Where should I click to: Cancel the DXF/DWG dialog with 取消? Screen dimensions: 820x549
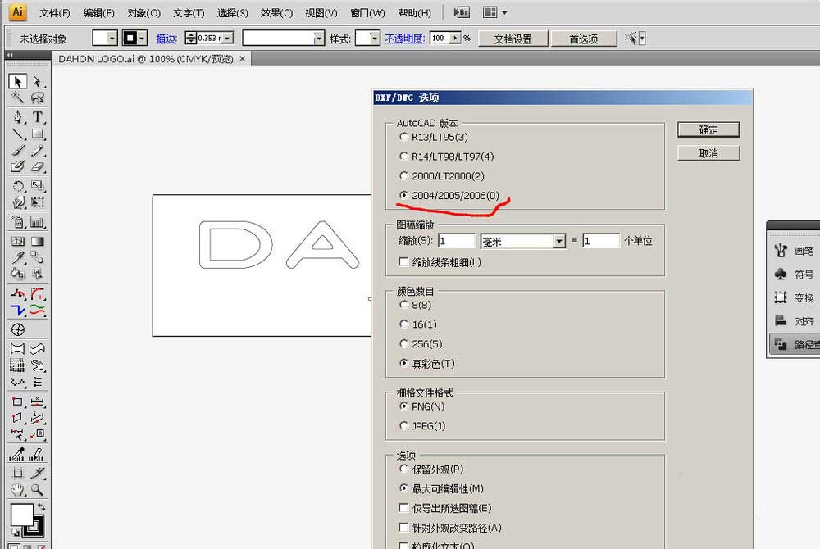click(x=708, y=153)
